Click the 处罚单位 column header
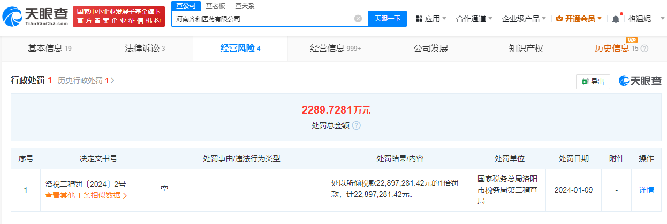This screenshot has width=667, height=224. pos(510,158)
